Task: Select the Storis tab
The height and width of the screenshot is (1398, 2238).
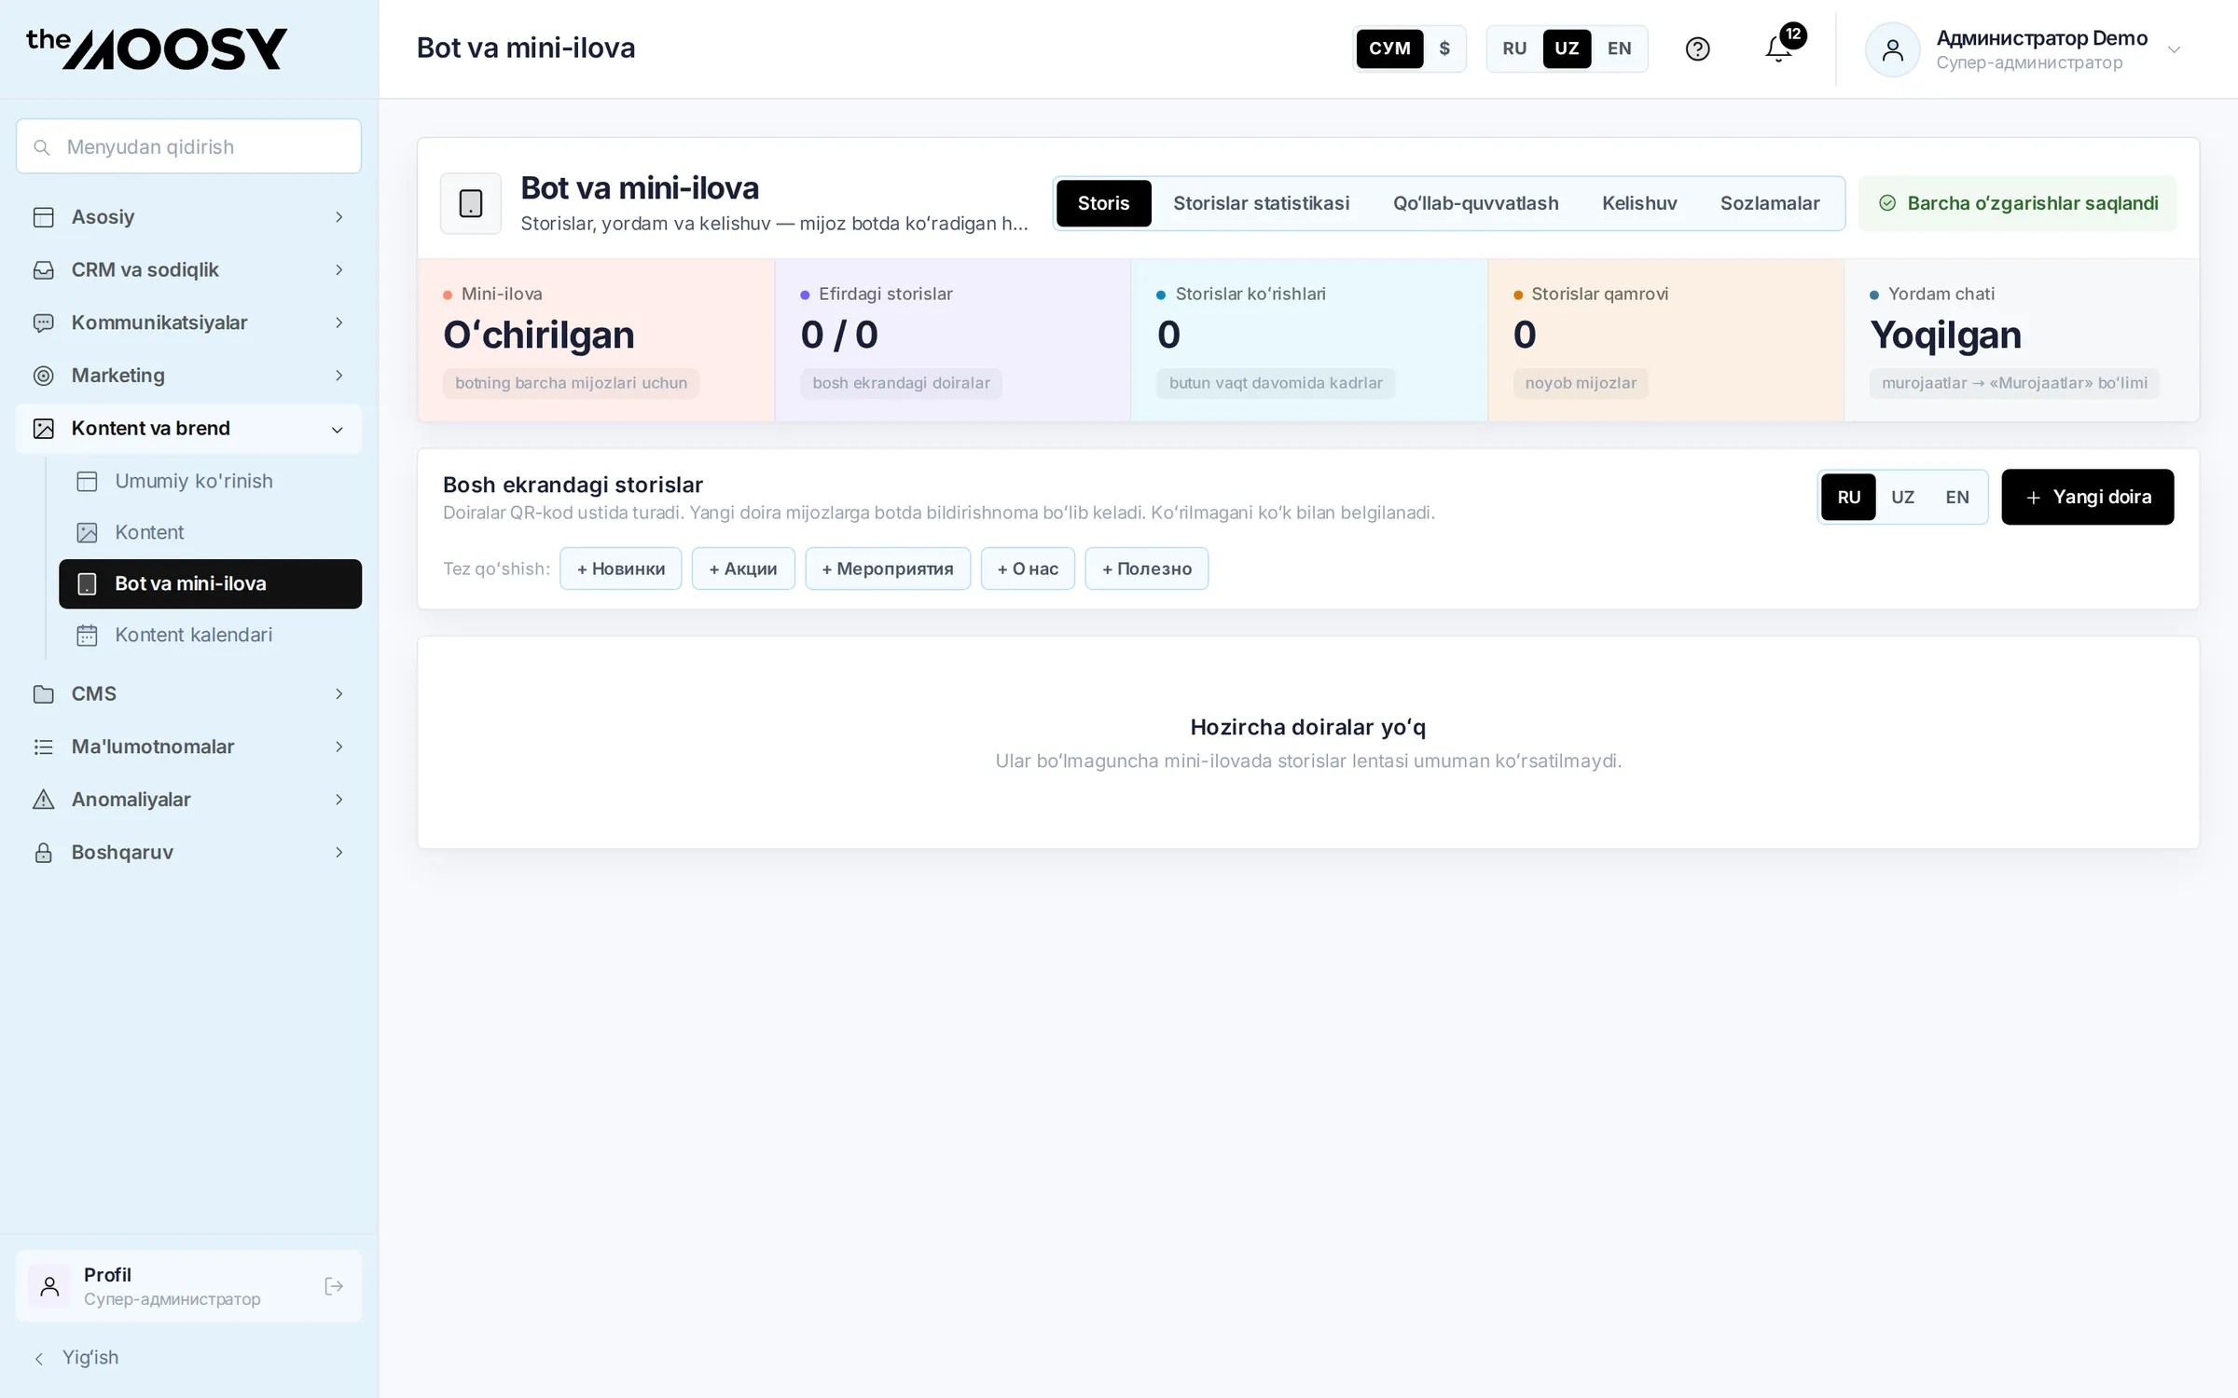Action: tap(1103, 203)
